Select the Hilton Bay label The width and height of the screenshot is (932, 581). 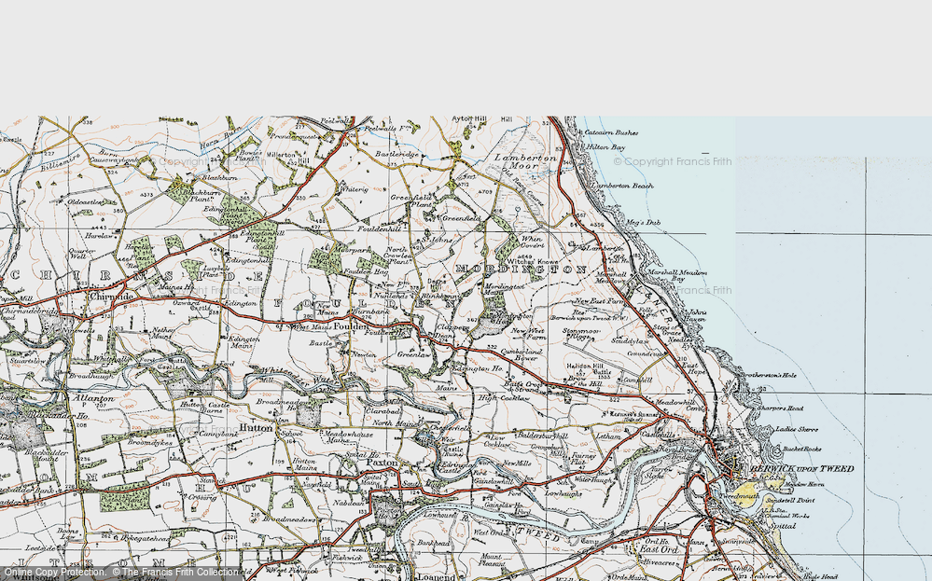(x=605, y=146)
